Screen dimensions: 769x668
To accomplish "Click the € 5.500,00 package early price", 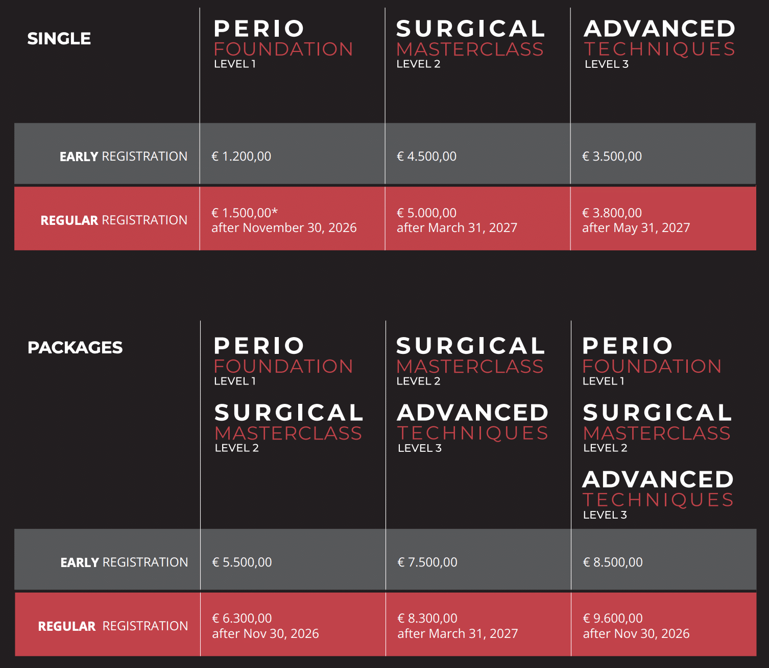I will [x=242, y=562].
